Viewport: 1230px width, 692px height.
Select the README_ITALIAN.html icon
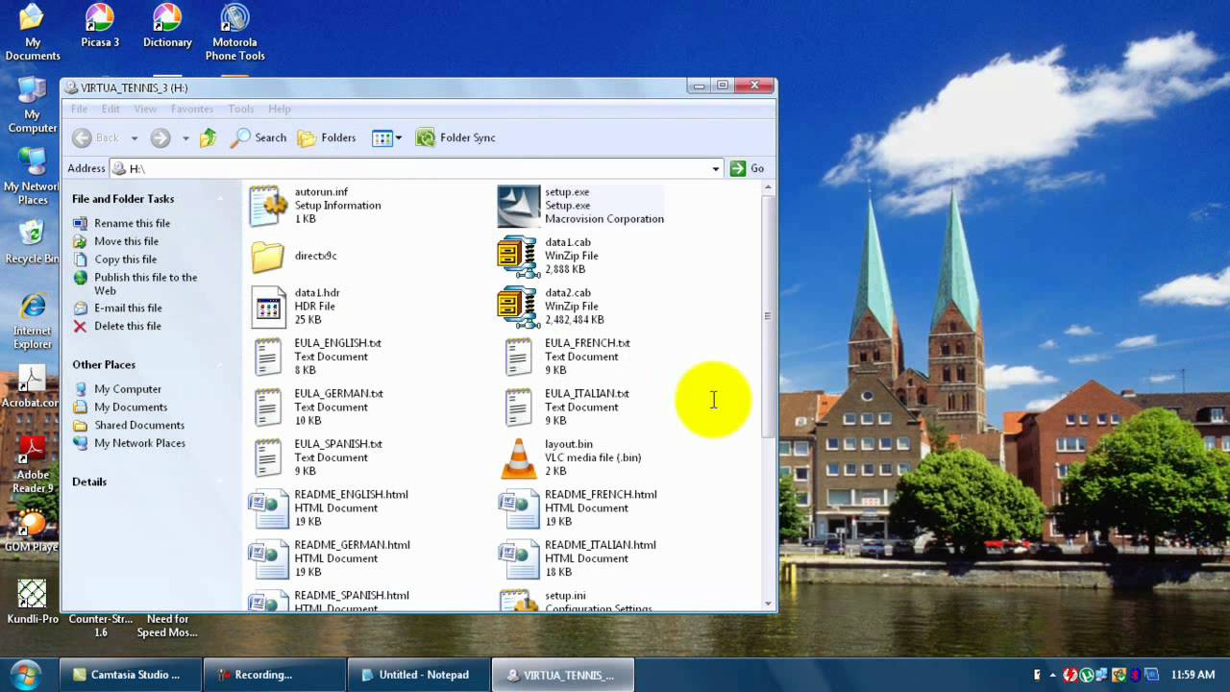click(x=519, y=558)
